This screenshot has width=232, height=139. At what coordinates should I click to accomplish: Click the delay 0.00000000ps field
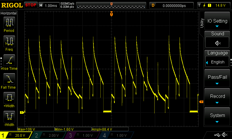coord(171,6)
